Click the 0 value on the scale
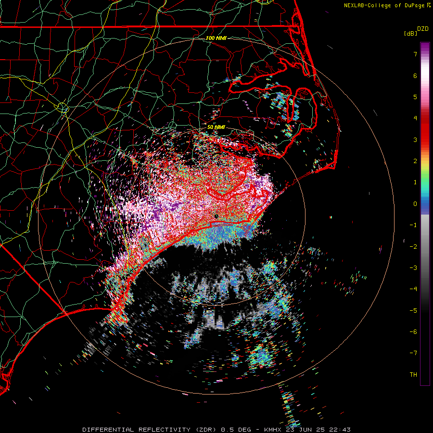433x433 pixels. [x=415, y=204]
